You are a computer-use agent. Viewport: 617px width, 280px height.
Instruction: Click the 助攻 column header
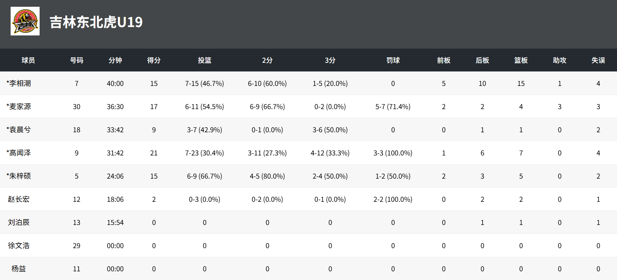tap(560, 60)
